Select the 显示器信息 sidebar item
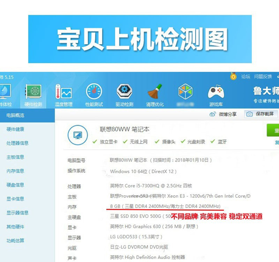This screenshot has height=262, width=279. pos(17,213)
